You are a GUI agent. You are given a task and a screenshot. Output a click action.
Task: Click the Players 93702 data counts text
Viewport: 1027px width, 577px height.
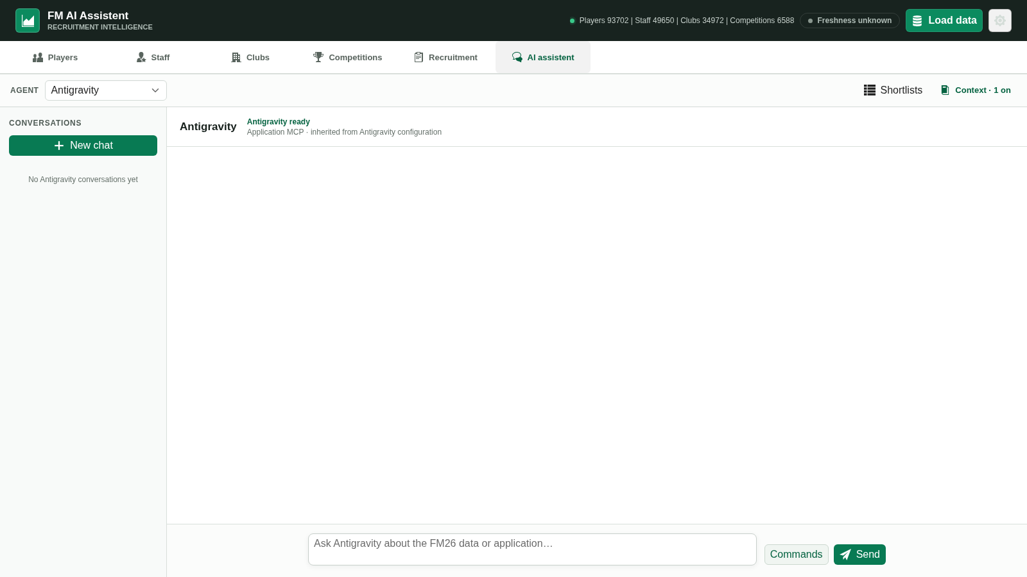tap(687, 21)
